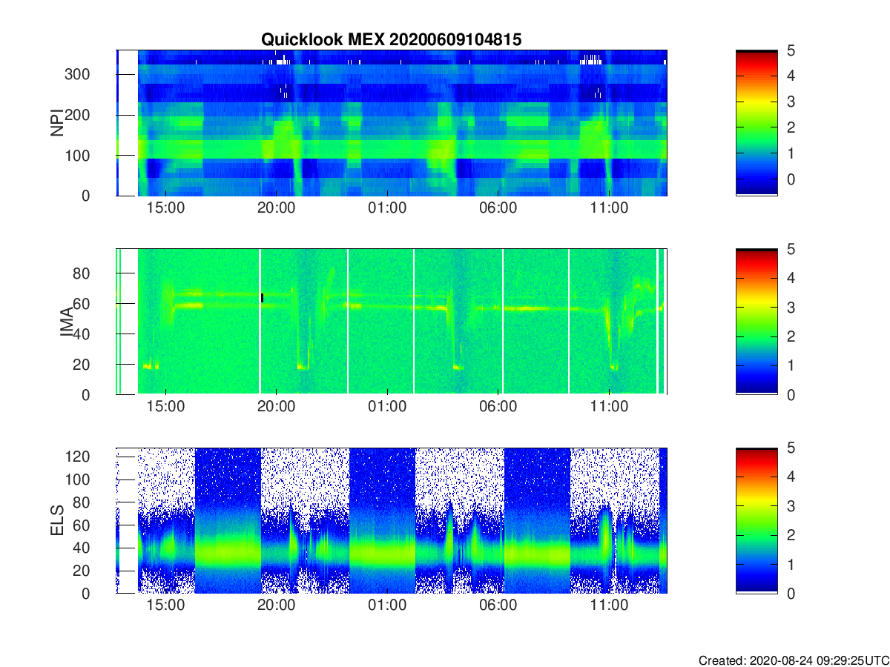Click the black marker in the IMA spectrogram
This screenshot has height=667, width=890.
[x=262, y=297]
